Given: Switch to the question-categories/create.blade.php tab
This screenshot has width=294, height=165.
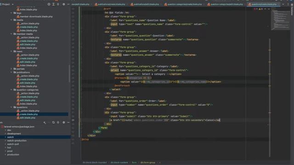Looking at the screenshot, I should [x=185, y=4].
